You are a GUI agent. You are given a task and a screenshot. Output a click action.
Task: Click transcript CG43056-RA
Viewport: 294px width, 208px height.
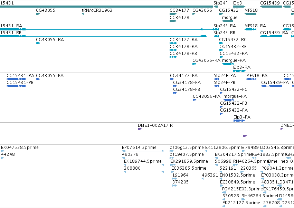click(x=206, y=60)
